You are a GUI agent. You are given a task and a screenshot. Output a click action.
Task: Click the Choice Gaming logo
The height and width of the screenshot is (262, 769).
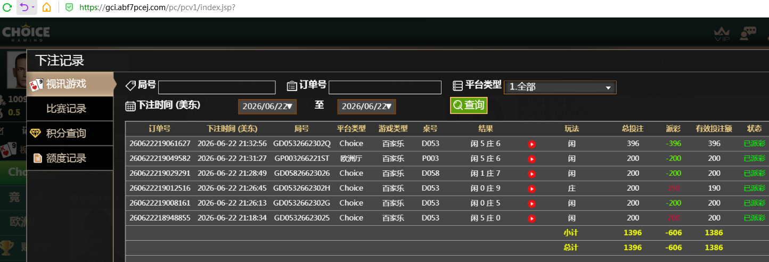(x=25, y=34)
